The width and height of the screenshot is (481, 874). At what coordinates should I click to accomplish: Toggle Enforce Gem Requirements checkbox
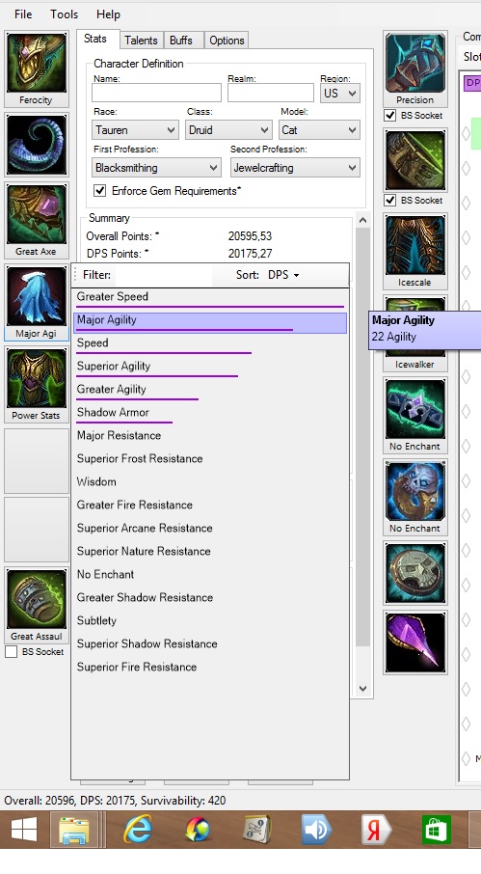[99, 191]
